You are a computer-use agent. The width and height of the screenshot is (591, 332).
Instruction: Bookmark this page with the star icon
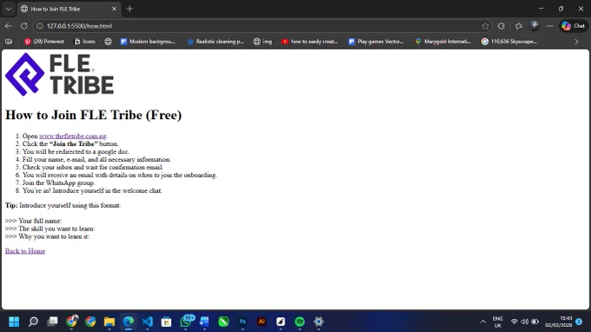click(485, 26)
